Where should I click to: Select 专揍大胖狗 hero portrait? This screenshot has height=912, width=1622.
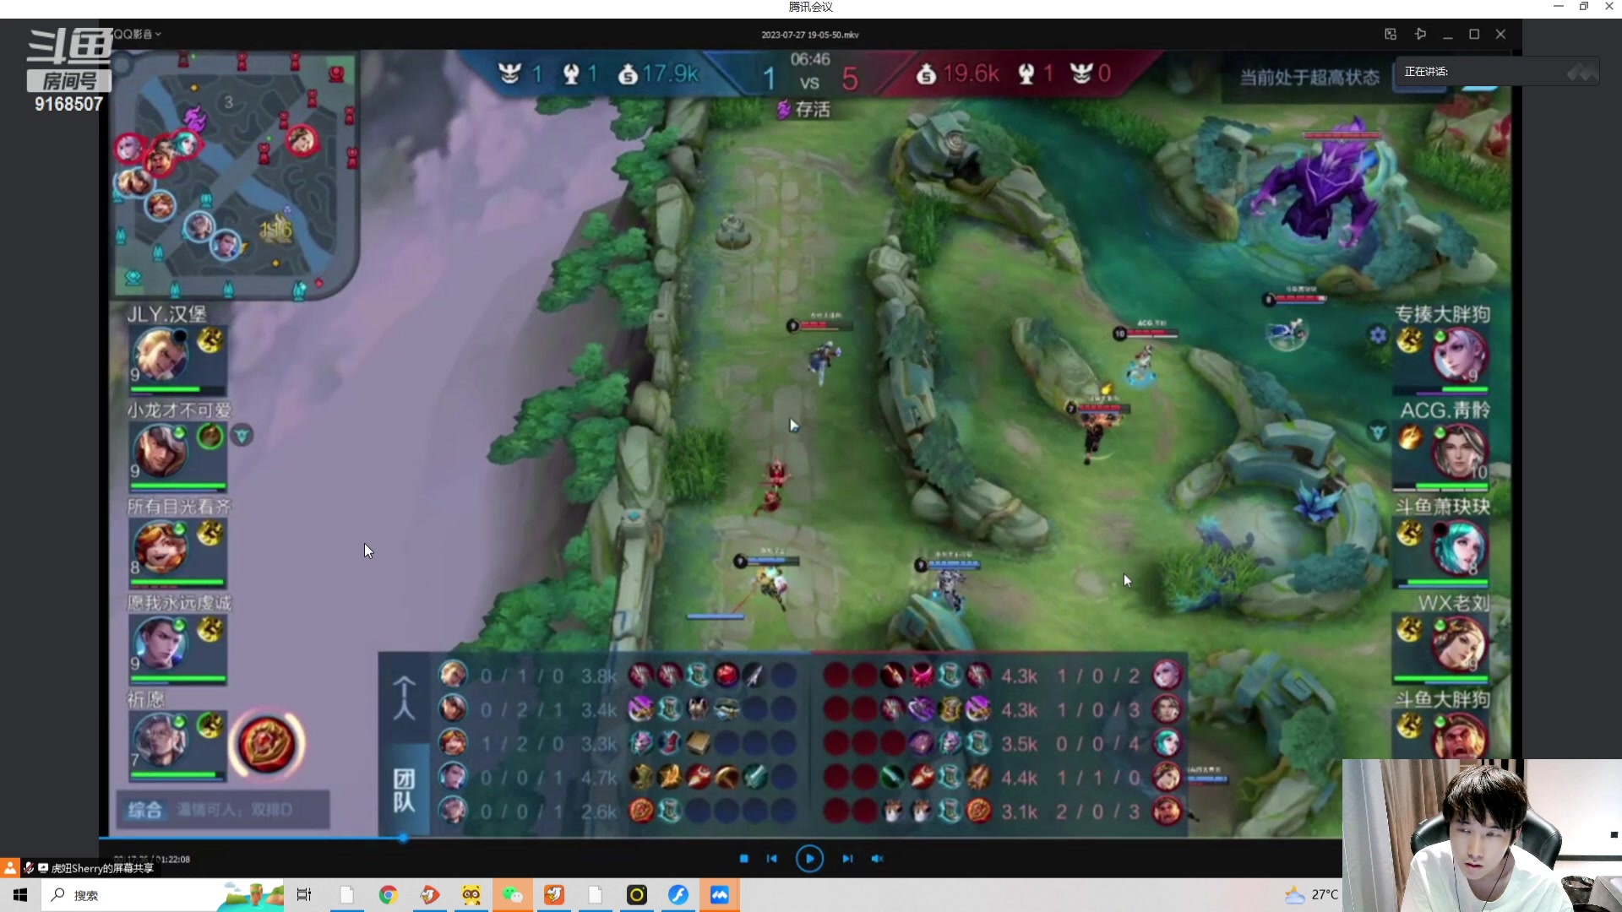pos(1460,355)
